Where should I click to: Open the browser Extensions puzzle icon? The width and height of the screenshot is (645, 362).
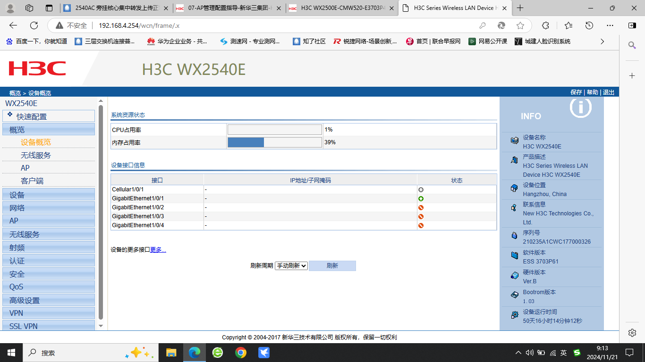click(x=545, y=25)
